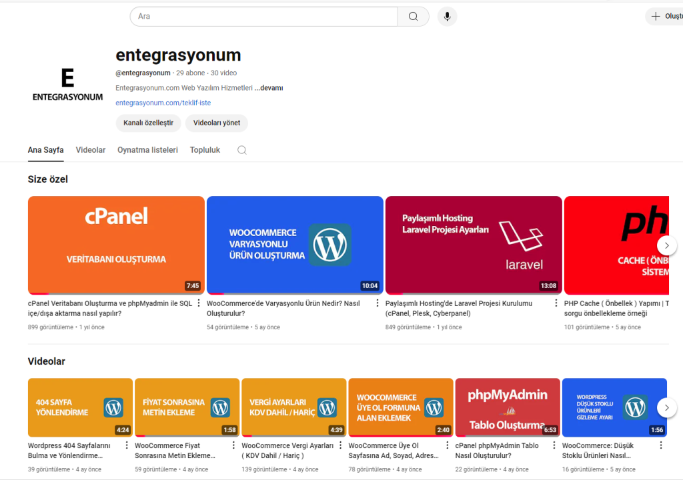The image size is (683, 480).
Task: Expand channel description with ...devamı
Action: click(269, 88)
